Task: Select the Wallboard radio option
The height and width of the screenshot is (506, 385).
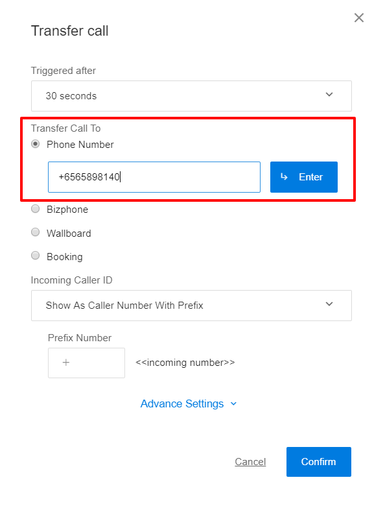Action: (35, 232)
